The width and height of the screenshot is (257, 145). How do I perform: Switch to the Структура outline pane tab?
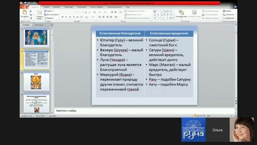coord(39,25)
